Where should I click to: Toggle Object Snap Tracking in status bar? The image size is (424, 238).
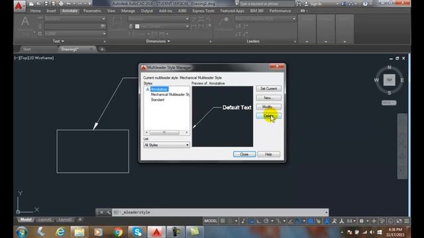coord(291,221)
